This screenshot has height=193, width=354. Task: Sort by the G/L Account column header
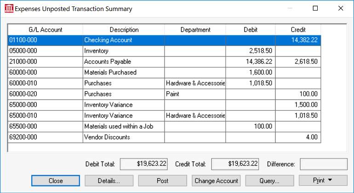click(x=46, y=29)
